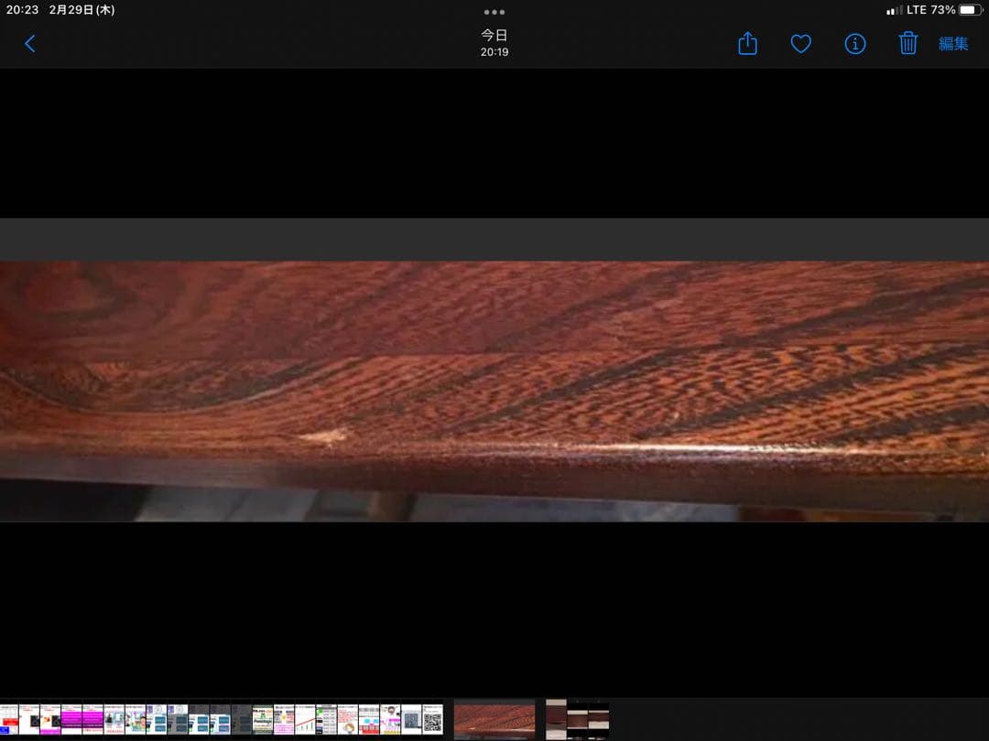
Task: Tap the enlarged wood thumbnail in filmstrip
Action: [x=494, y=719]
